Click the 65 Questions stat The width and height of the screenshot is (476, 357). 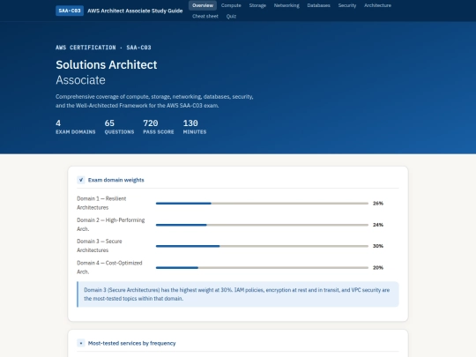point(119,127)
